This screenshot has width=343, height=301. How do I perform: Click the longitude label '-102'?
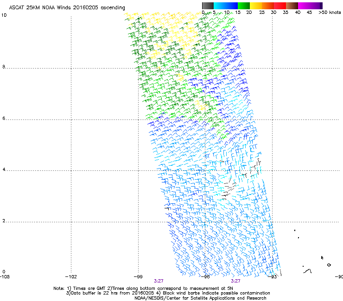click(71, 277)
